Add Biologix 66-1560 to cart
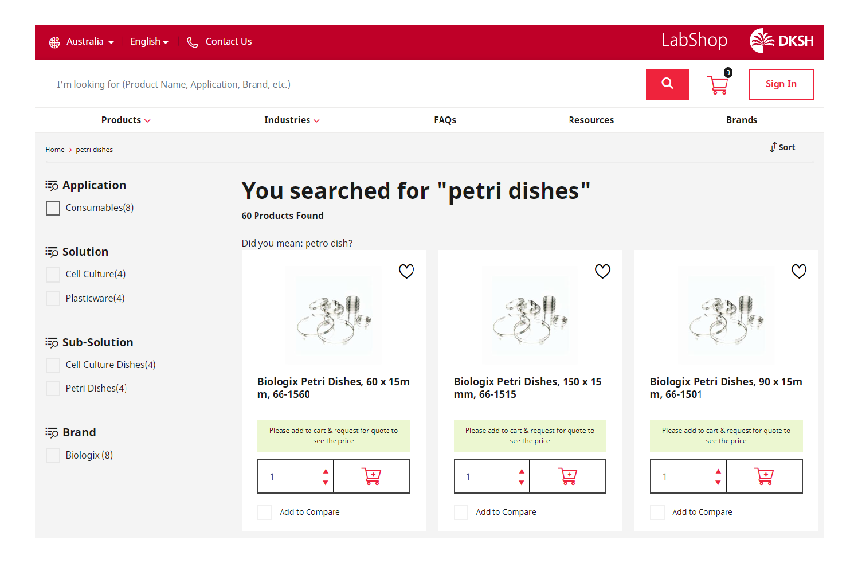Screen dimensions: 858x567 [371, 476]
